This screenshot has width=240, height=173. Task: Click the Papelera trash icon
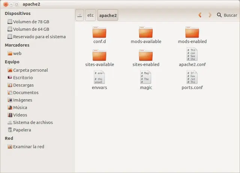pyautogui.click(x=10, y=130)
